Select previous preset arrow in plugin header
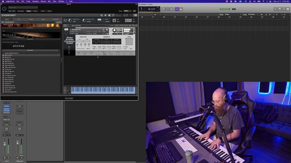Screen dimensions: 291x163 [x=10, y=11]
